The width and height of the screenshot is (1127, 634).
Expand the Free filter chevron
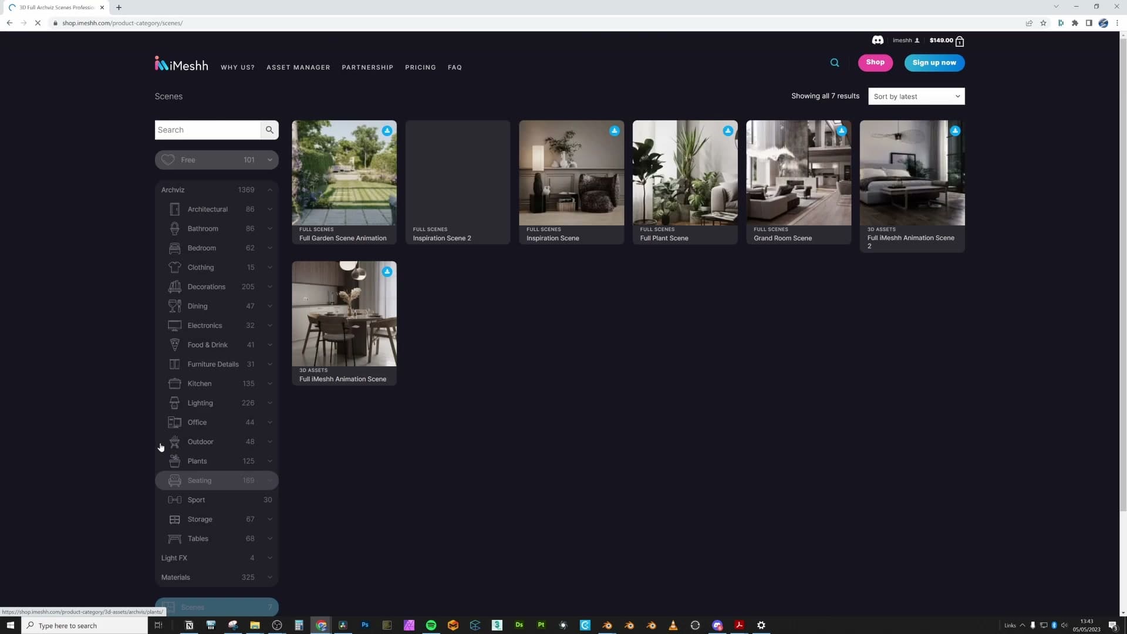click(270, 160)
